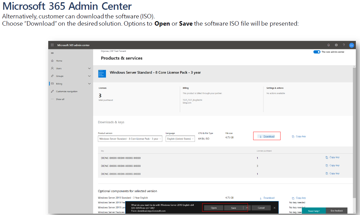Click Drjones_CSP Test Tenant text
Viewport: 360px width, 215px height.
[113, 51]
